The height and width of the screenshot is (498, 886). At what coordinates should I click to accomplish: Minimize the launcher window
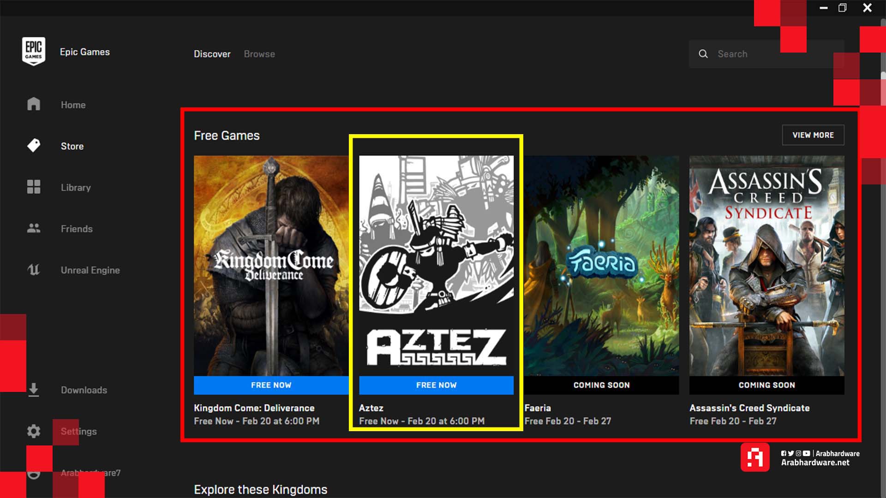pyautogui.click(x=824, y=8)
